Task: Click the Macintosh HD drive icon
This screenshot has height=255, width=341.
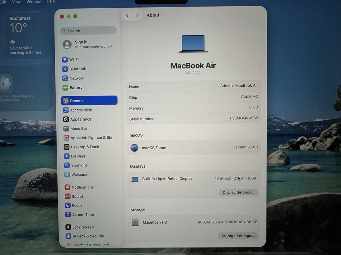Action: (135, 222)
